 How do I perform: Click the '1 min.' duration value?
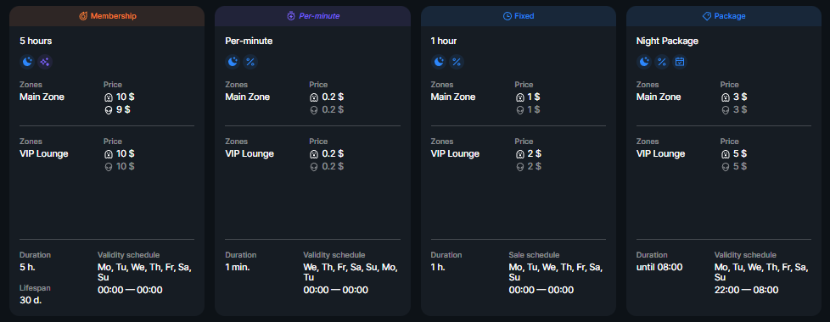coord(237,267)
